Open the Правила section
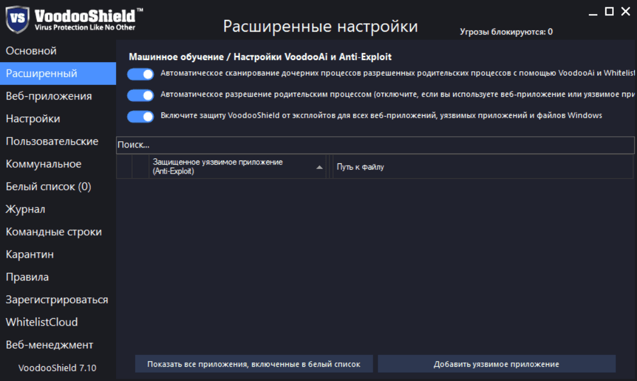The width and height of the screenshot is (637, 381). coord(58,277)
